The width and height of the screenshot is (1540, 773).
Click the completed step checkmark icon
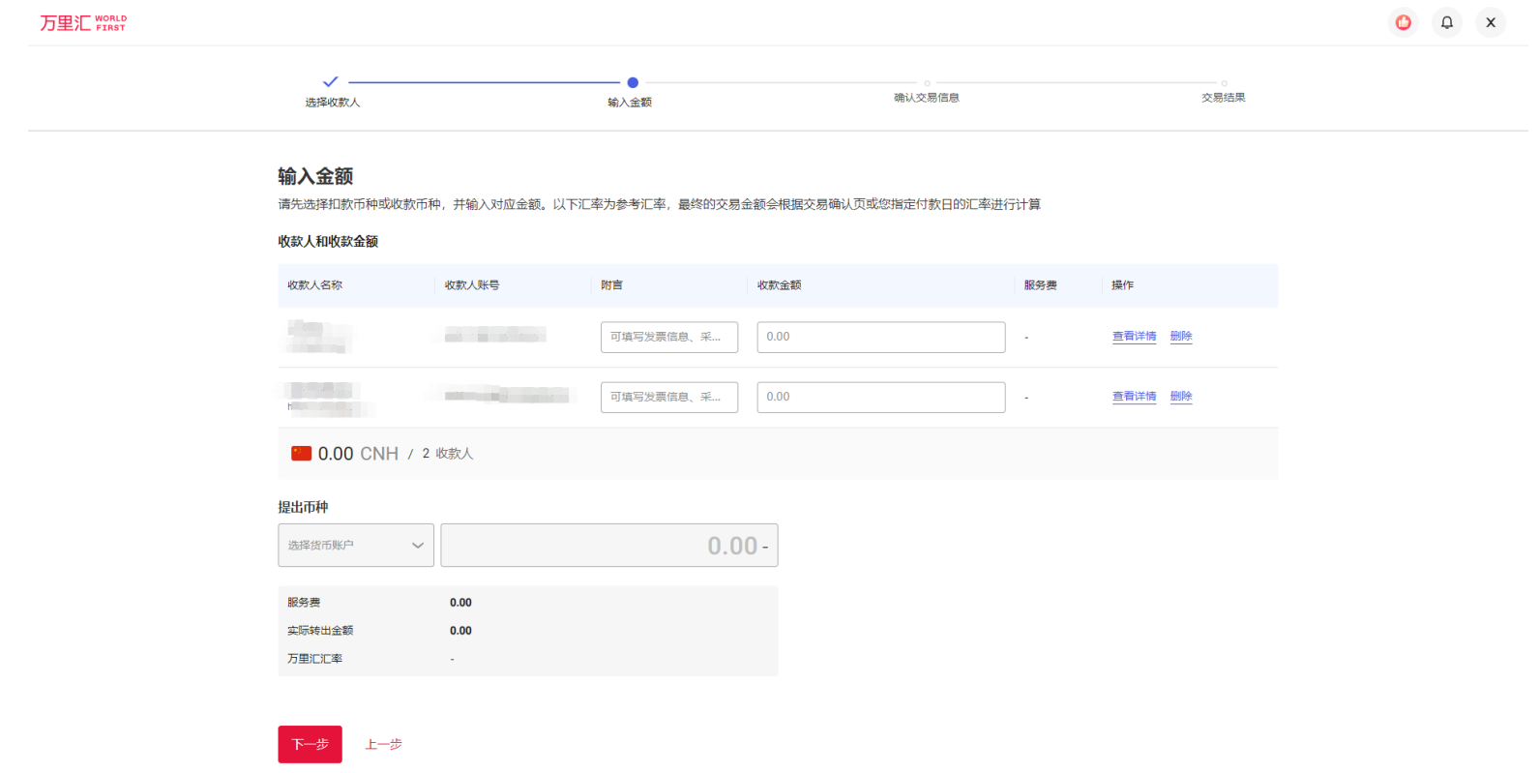coord(331,82)
